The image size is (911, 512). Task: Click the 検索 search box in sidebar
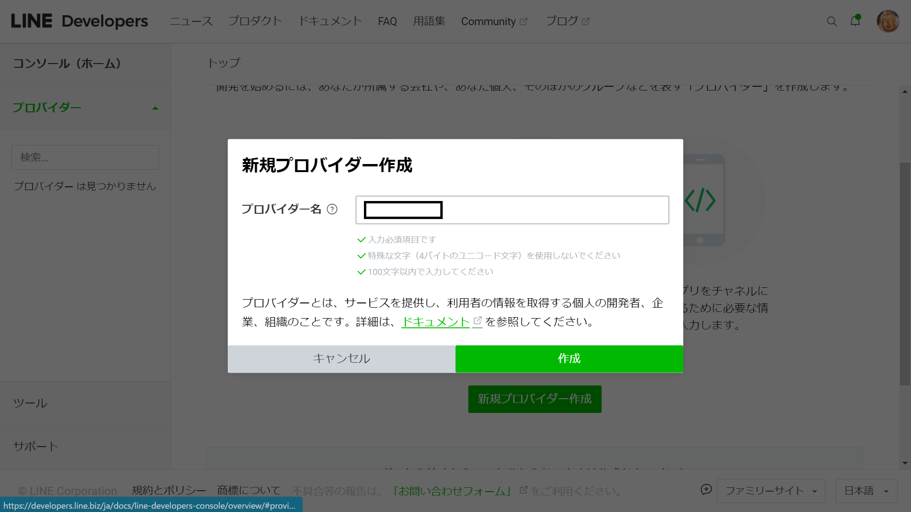(85, 157)
